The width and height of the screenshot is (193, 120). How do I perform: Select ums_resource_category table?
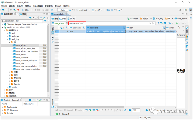(27, 60)
